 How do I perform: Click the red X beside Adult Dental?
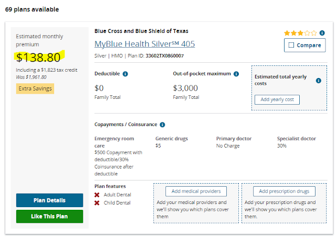pyautogui.click(x=97, y=195)
